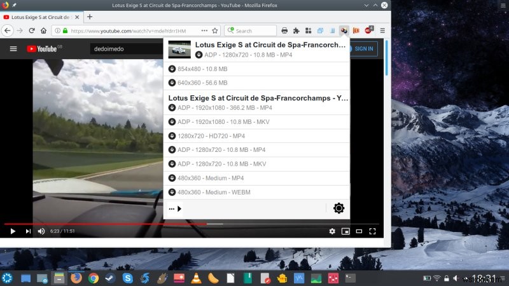Image resolution: width=509 pixels, height=286 pixels.
Task: Go to Firefox home page
Action: click(43, 31)
